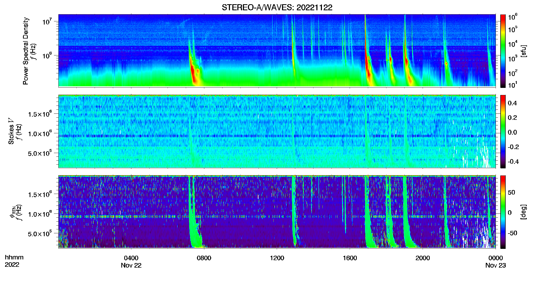Image resolution: width=554 pixels, height=285 pixels.
Task: Select the Nov 23 date label
Action: click(x=496, y=265)
